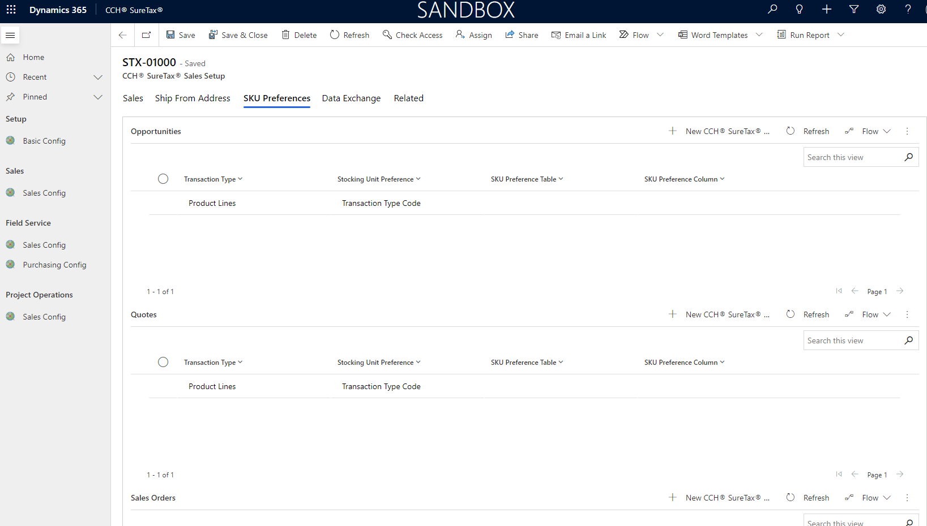Expand Word Templates dropdown chevron
Image resolution: width=927 pixels, height=526 pixels.
759,35
